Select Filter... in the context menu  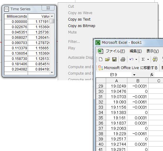pyautogui.click(x=74, y=42)
